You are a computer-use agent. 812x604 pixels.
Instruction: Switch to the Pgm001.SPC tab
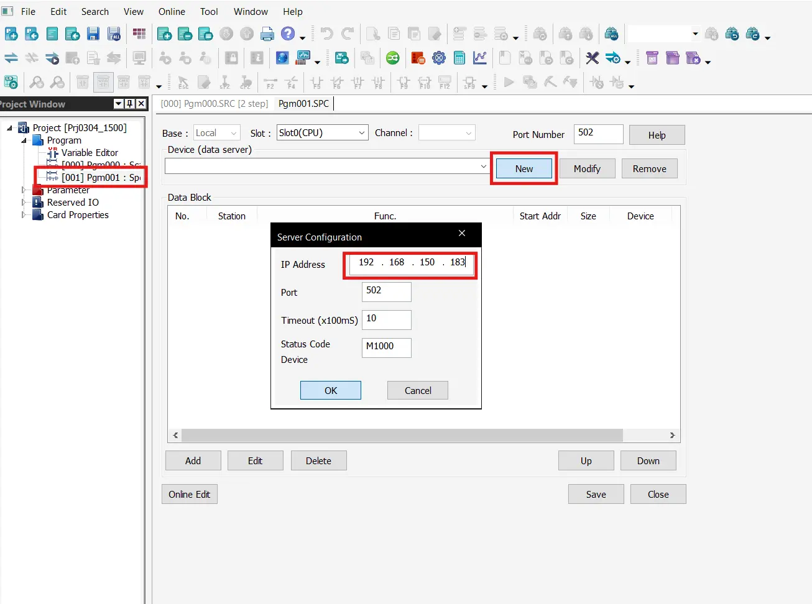pyautogui.click(x=303, y=104)
